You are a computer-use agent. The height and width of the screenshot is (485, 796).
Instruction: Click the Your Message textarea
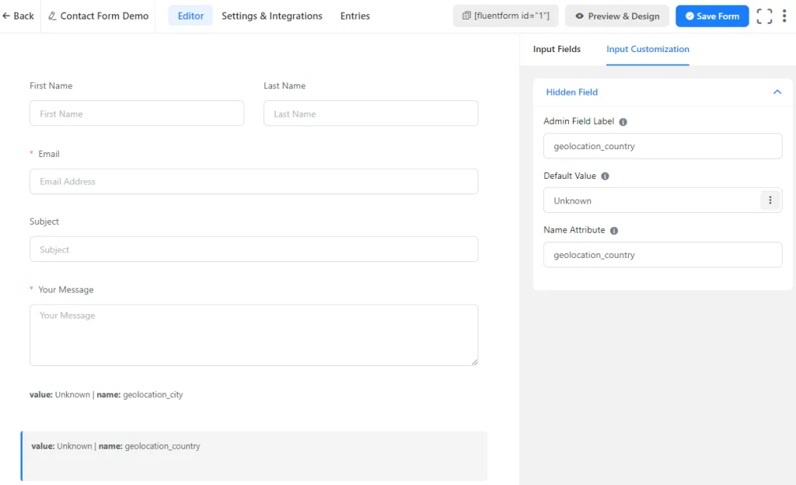coord(253,334)
